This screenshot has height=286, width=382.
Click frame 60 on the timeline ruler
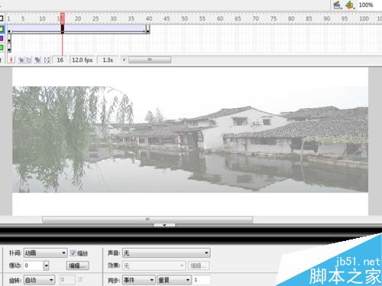tap(220, 18)
